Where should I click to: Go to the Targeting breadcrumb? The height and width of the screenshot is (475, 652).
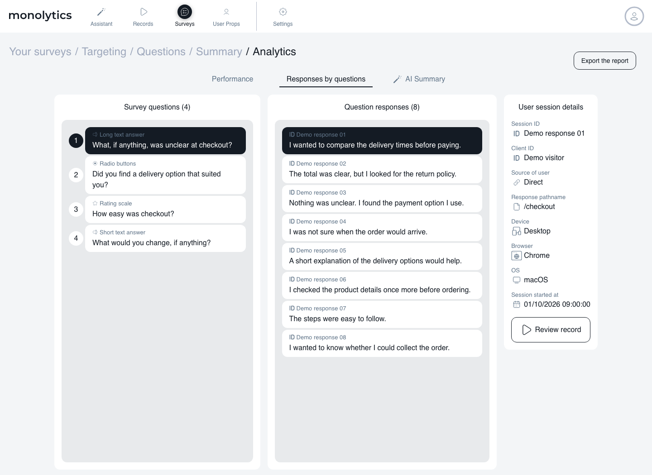click(104, 52)
